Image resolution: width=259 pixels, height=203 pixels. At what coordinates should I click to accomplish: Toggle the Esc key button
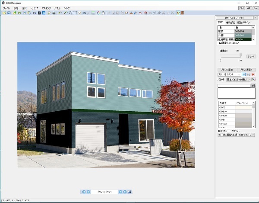[254, 8]
